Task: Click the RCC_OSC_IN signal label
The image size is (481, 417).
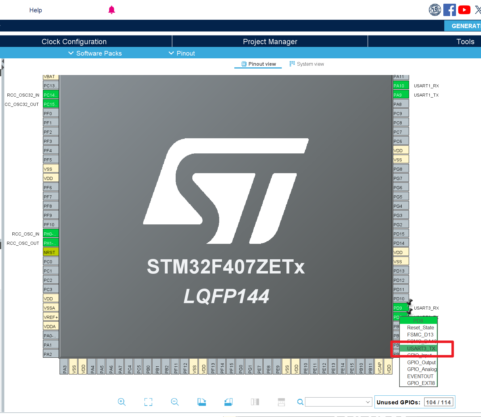Action: pyautogui.click(x=26, y=234)
